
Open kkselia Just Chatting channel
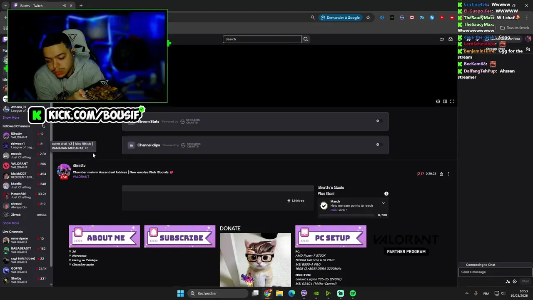25,185
